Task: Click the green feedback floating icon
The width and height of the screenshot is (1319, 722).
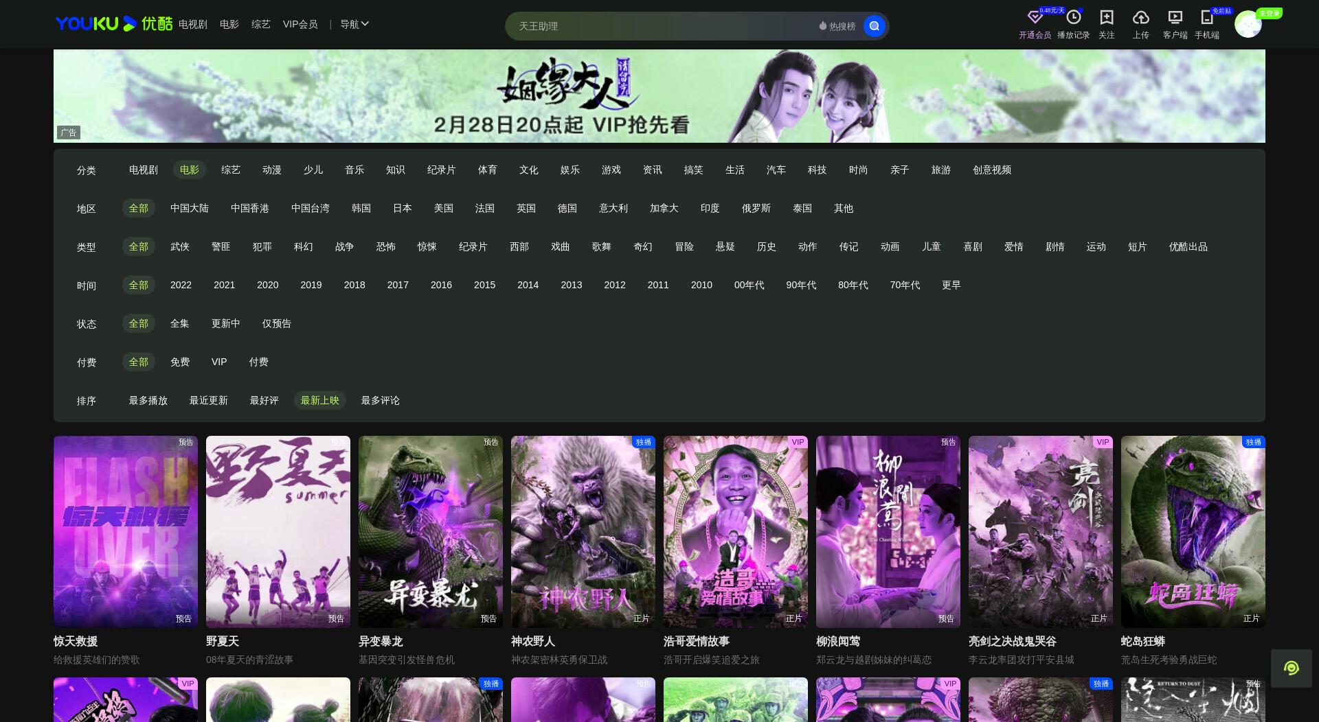Action: (1291, 668)
